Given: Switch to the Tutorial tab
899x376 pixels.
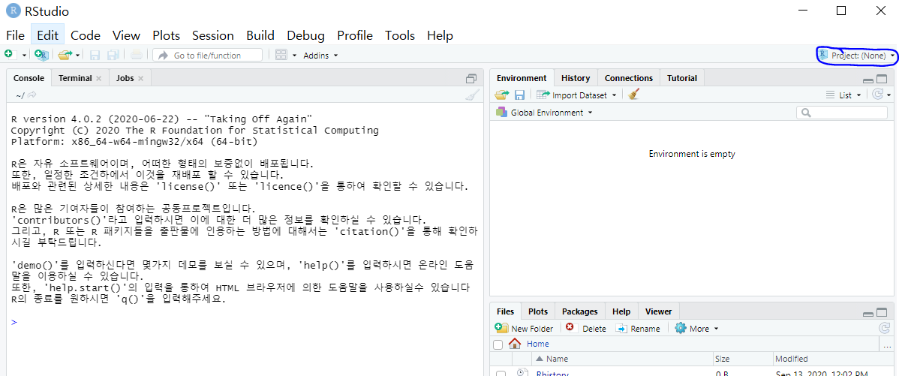Looking at the screenshot, I should 682,78.
